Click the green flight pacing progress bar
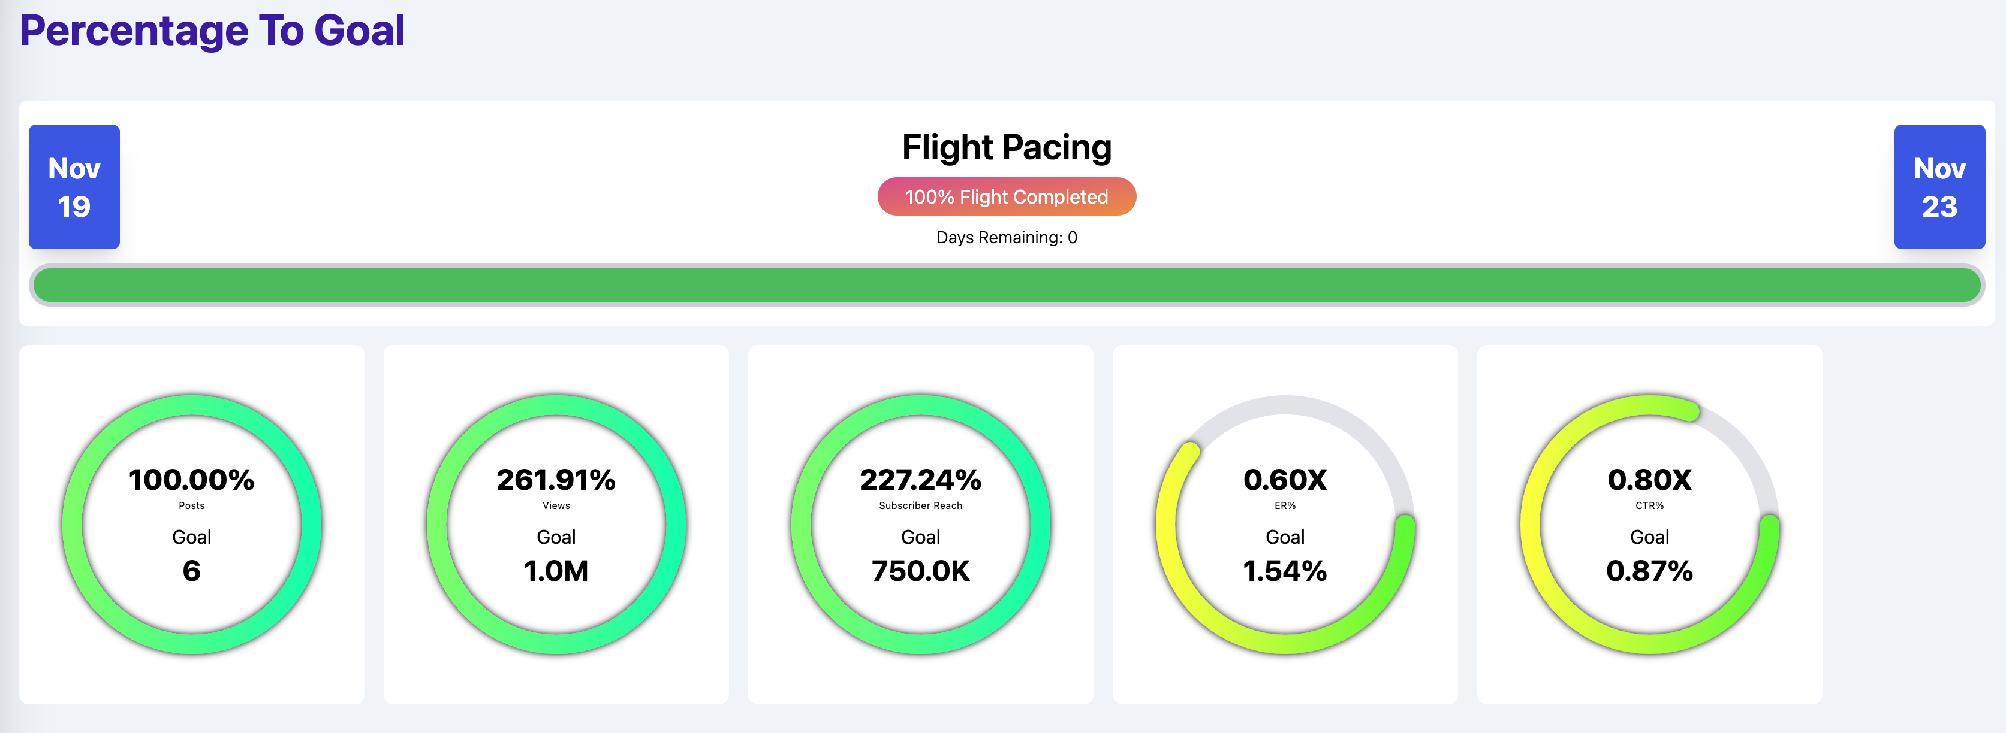 (1003, 285)
